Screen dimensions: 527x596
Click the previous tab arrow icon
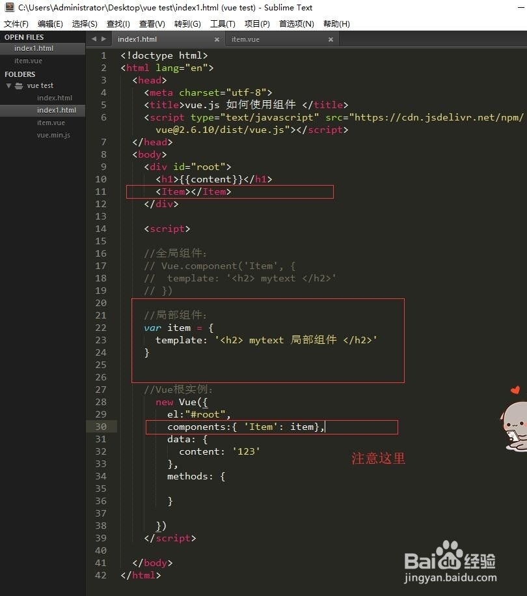click(94, 38)
